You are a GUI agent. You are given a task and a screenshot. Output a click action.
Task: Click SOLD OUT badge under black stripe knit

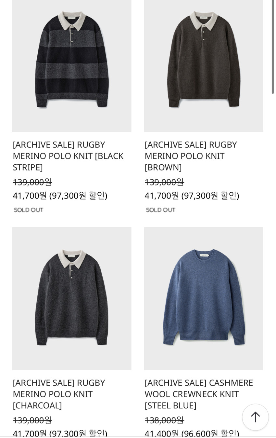(x=29, y=210)
